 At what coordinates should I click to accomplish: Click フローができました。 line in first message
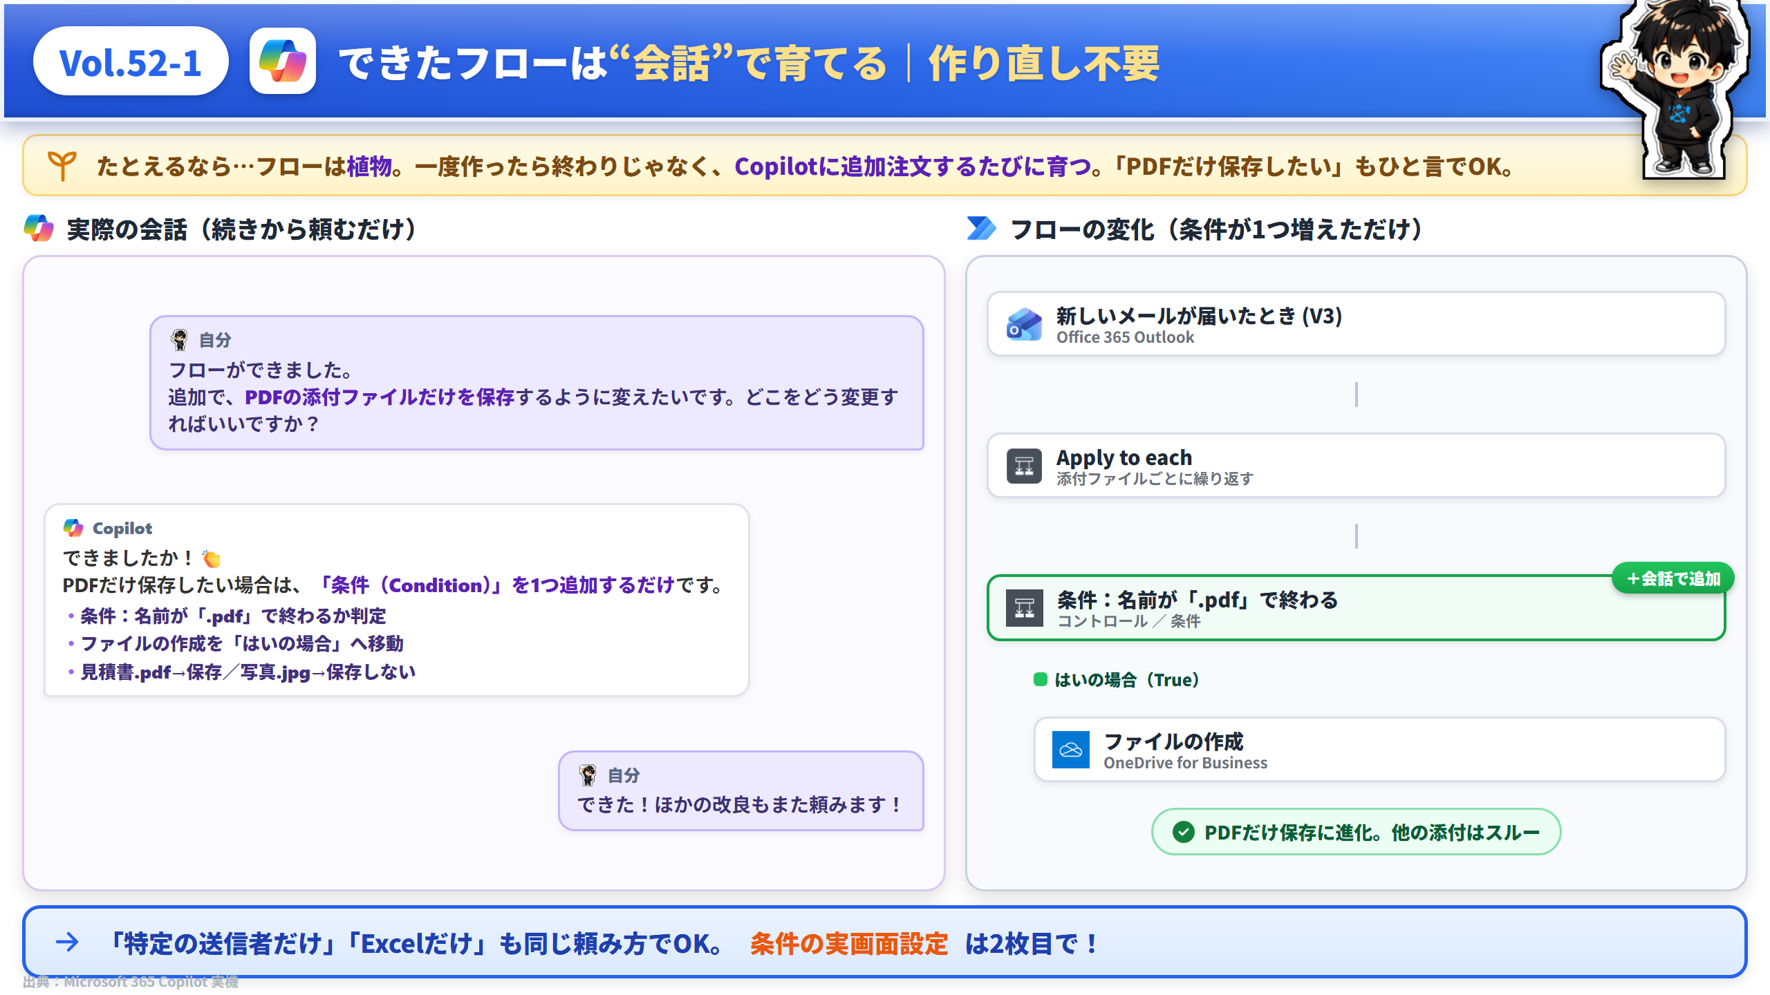(x=263, y=370)
